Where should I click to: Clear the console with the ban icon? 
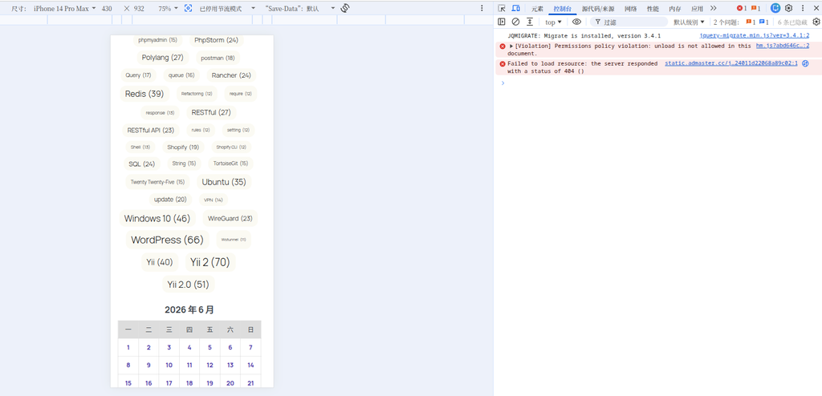point(516,22)
